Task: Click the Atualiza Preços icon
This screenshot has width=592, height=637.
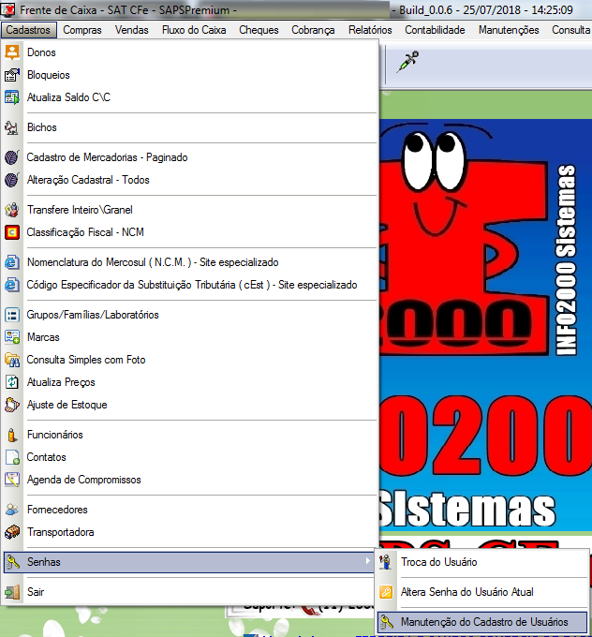Action: point(12,382)
